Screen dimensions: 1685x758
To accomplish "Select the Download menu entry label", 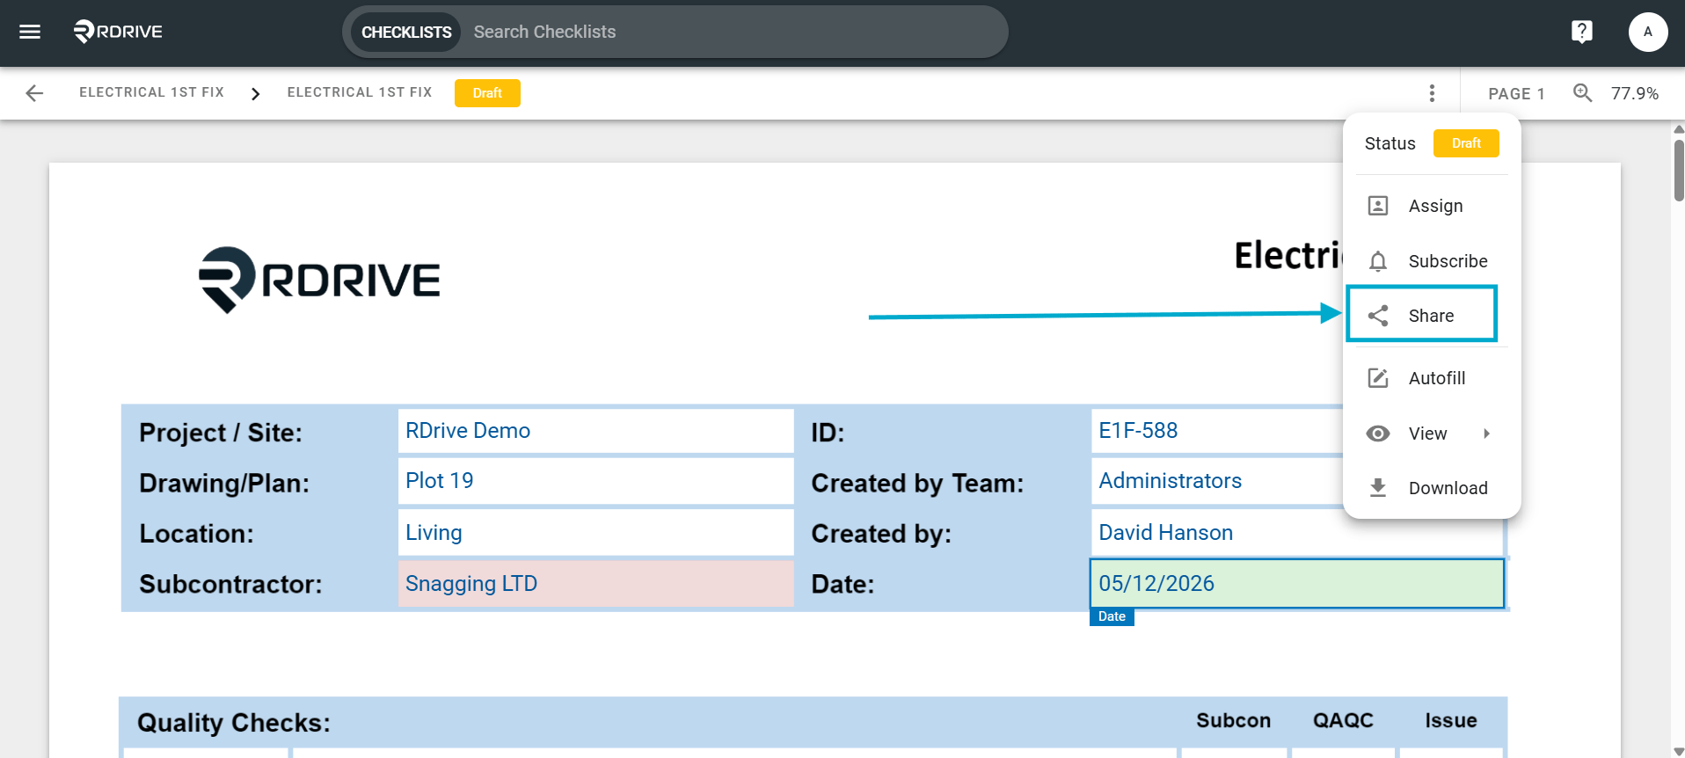I will (1448, 488).
